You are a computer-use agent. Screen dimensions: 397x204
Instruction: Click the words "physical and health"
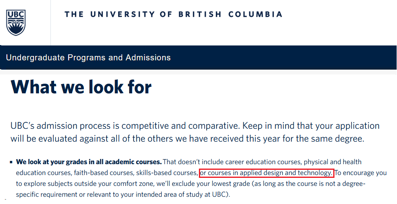click(332, 162)
